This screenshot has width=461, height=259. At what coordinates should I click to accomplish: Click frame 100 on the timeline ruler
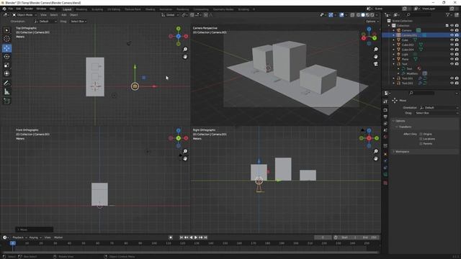tap(154, 243)
